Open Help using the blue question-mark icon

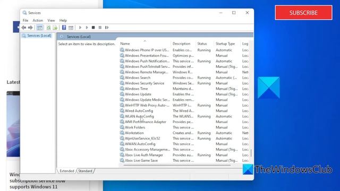click(64, 28)
